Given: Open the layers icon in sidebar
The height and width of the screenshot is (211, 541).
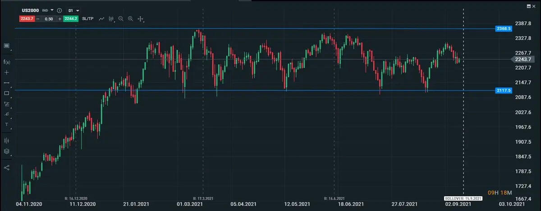Looking at the screenshot, I should 7,151.
